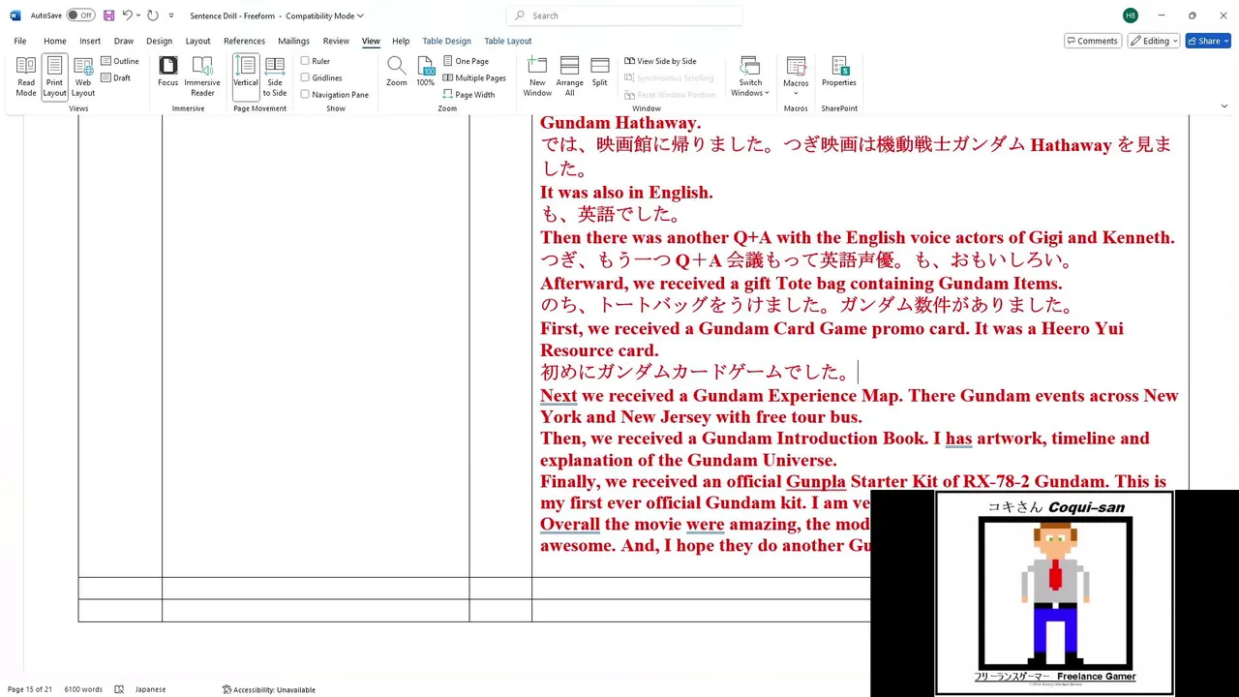Click the Coqui-san avatar image
This screenshot has height=697, width=1239.
coord(1055,593)
